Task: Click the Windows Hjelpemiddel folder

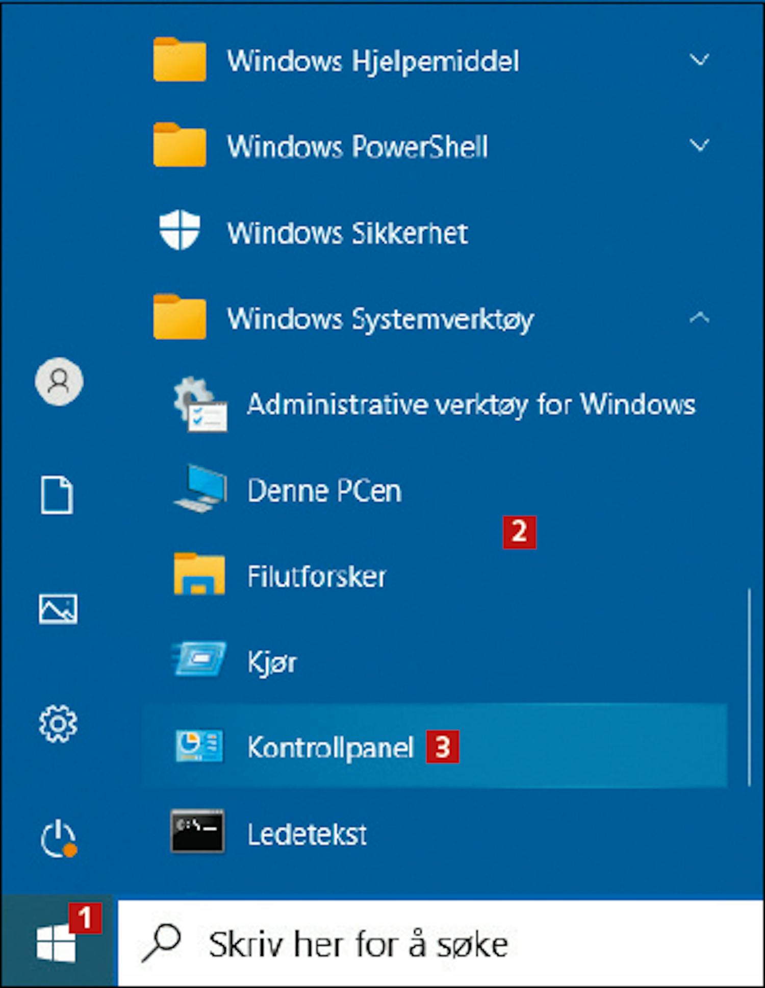Action: pos(435,60)
